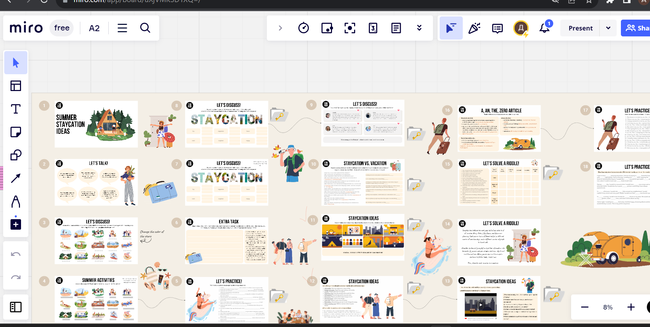Expand the Present options dropdown
This screenshot has width=650, height=327.
[x=608, y=28]
